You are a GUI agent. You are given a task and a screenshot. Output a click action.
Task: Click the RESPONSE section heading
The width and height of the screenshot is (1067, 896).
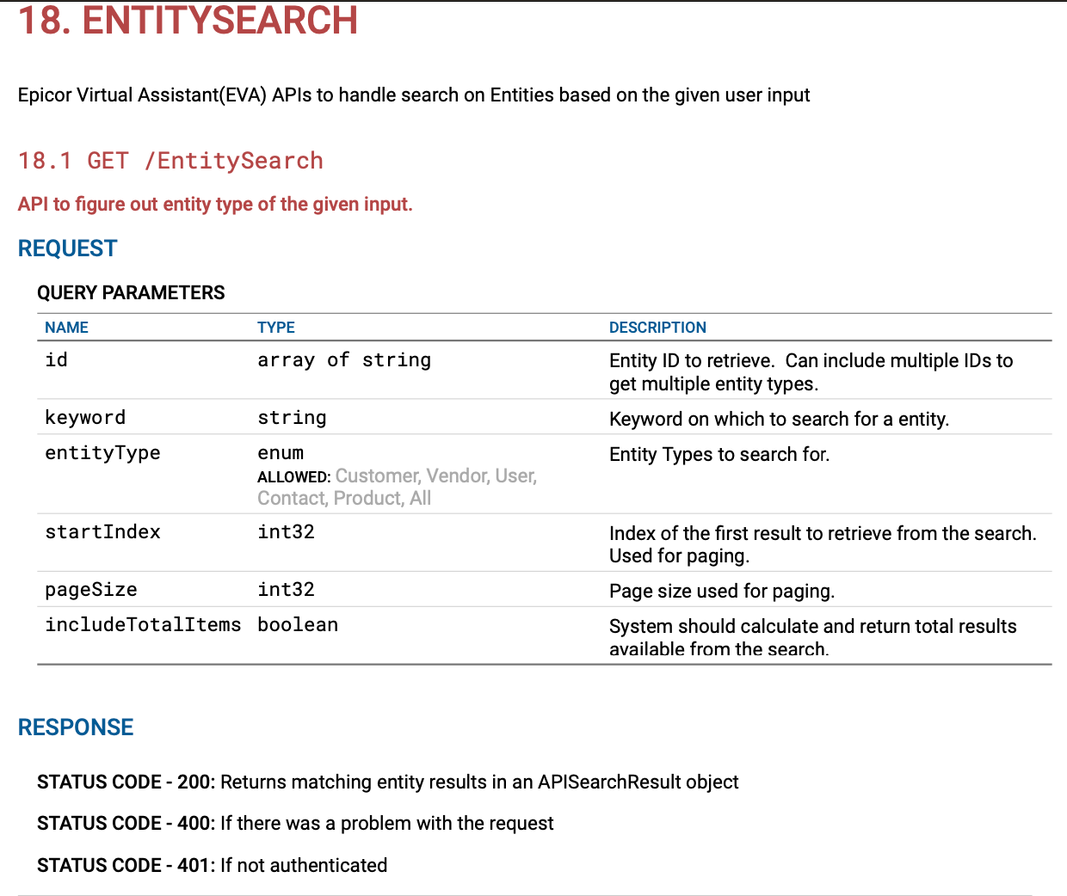pyautogui.click(x=76, y=727)
